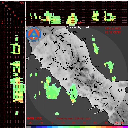Click the AQ city label on the map

(x=81, y=69)
